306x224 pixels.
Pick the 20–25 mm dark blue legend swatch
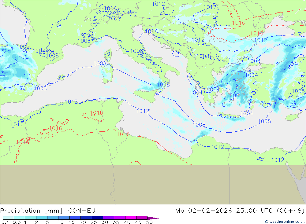86,218
